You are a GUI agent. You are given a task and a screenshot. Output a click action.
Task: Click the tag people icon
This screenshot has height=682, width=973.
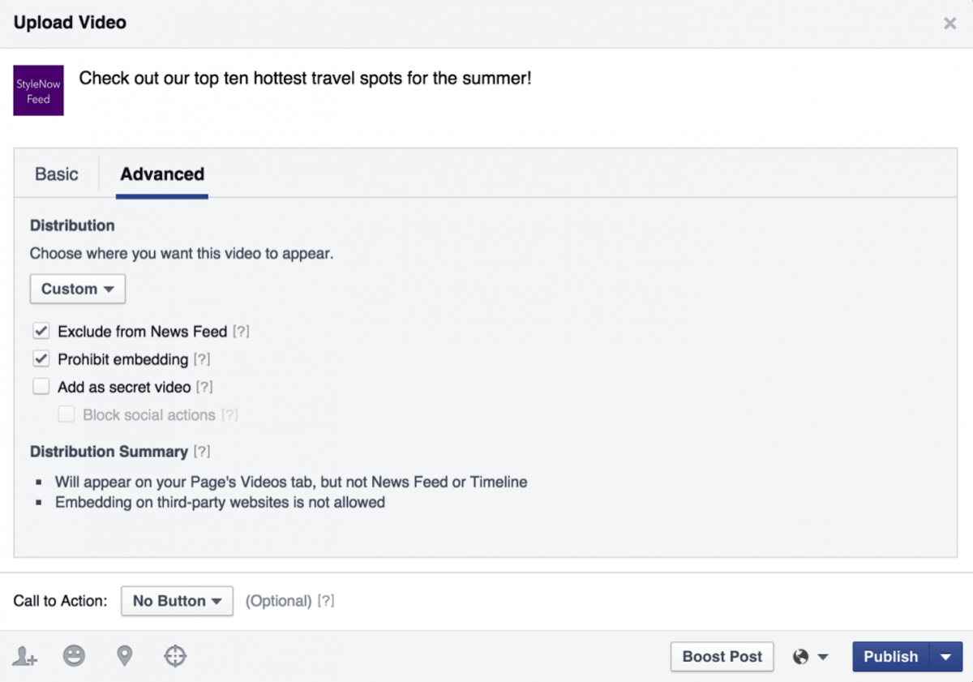pos(24,657)
